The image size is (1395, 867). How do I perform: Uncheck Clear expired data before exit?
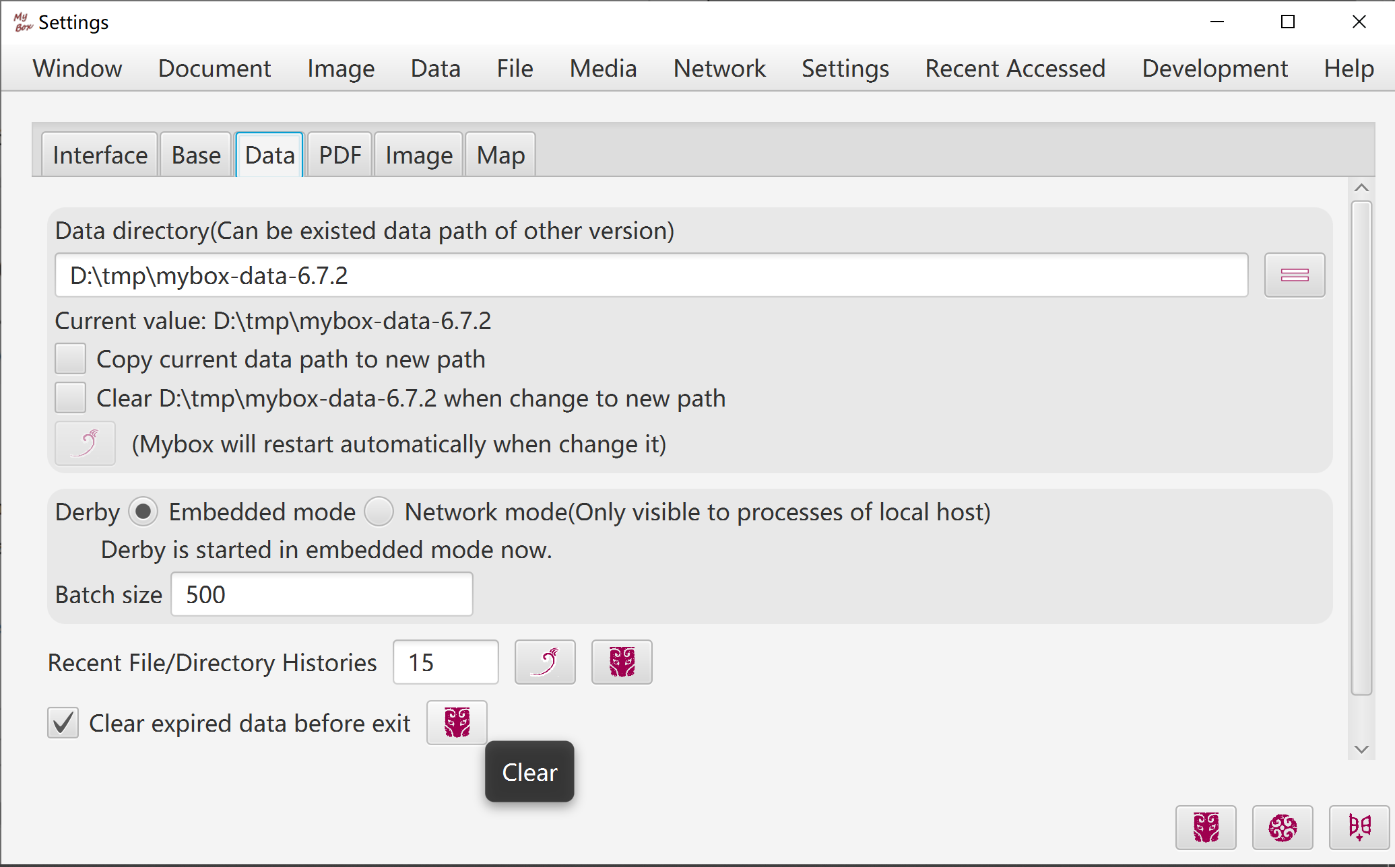tap(63, 723)
